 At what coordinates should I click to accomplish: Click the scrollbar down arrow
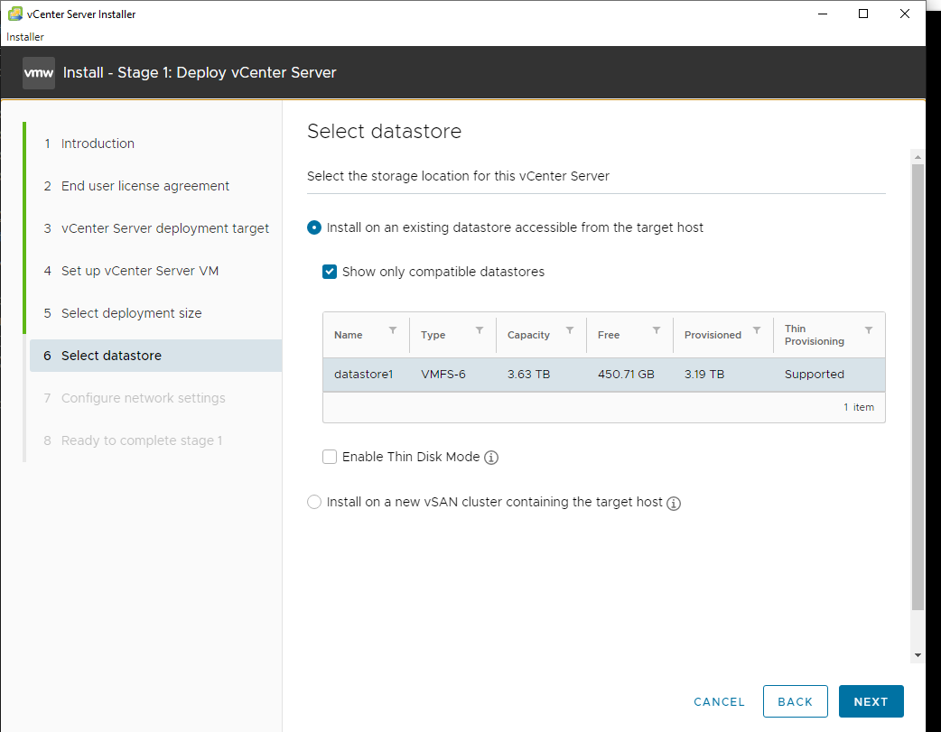point(917,655)
